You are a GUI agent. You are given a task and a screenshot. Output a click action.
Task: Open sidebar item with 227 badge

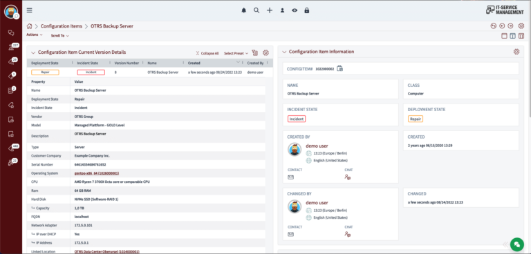pyautogui.click(x=12, y=47)
